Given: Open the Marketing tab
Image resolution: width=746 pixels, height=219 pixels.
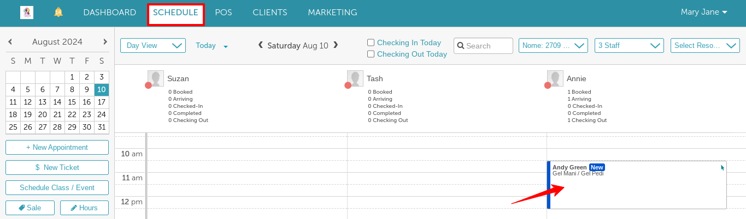Looking at the screenshot, I should coord(332,13).
